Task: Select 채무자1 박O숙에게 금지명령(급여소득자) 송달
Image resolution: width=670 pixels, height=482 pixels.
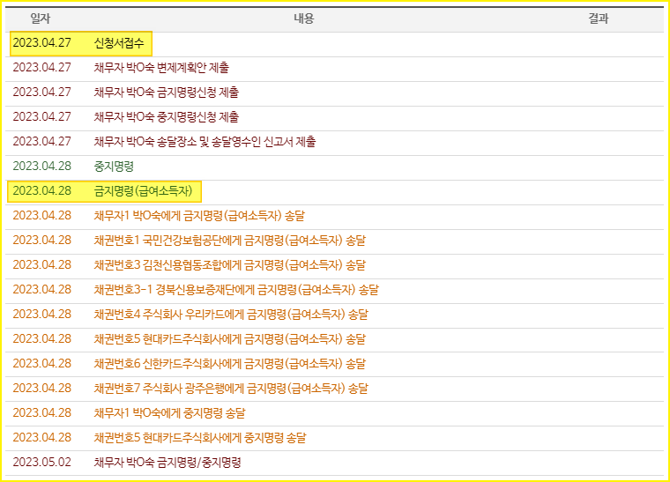Action: pos(199,216)
